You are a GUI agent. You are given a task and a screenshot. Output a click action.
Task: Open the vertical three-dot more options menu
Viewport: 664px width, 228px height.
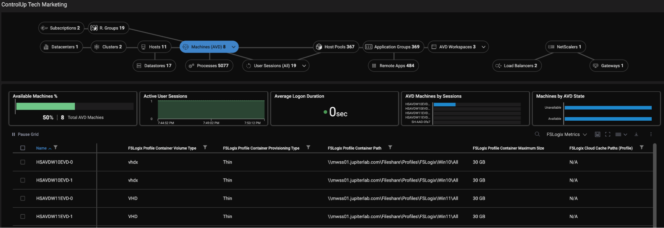[651, 134]
